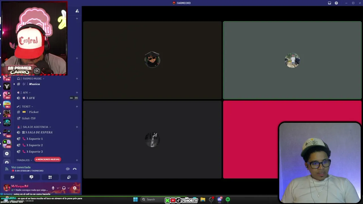Open the Discord inbox icon
Viewport: 363px width, 204px height.
(330, 3)
